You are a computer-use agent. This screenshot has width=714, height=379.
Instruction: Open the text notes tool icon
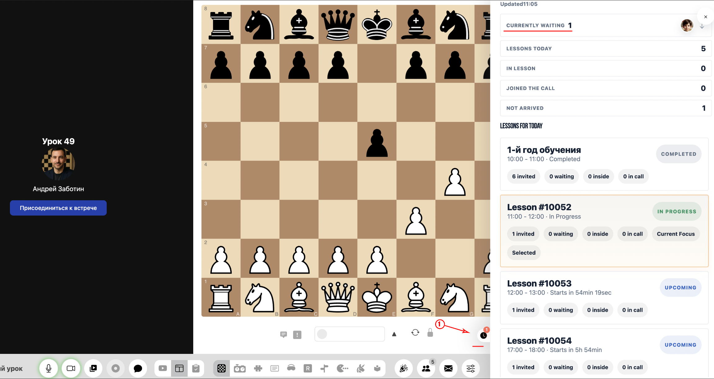(x=274, y=368)
